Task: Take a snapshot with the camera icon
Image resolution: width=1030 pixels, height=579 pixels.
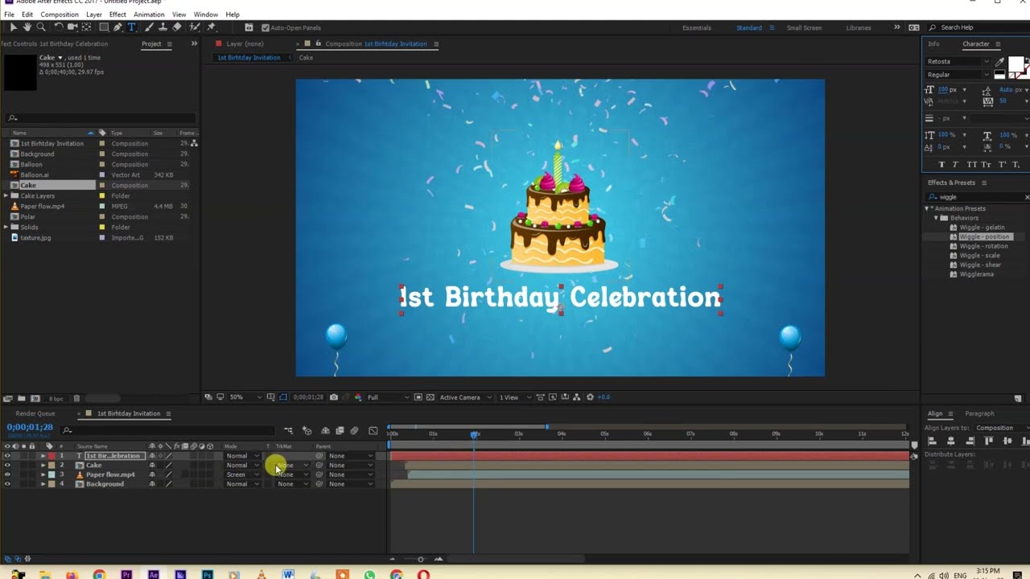Action: [333, 397]
